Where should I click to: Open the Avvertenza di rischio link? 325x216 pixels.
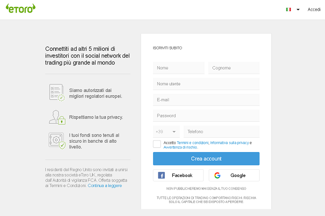coord(180,147)
